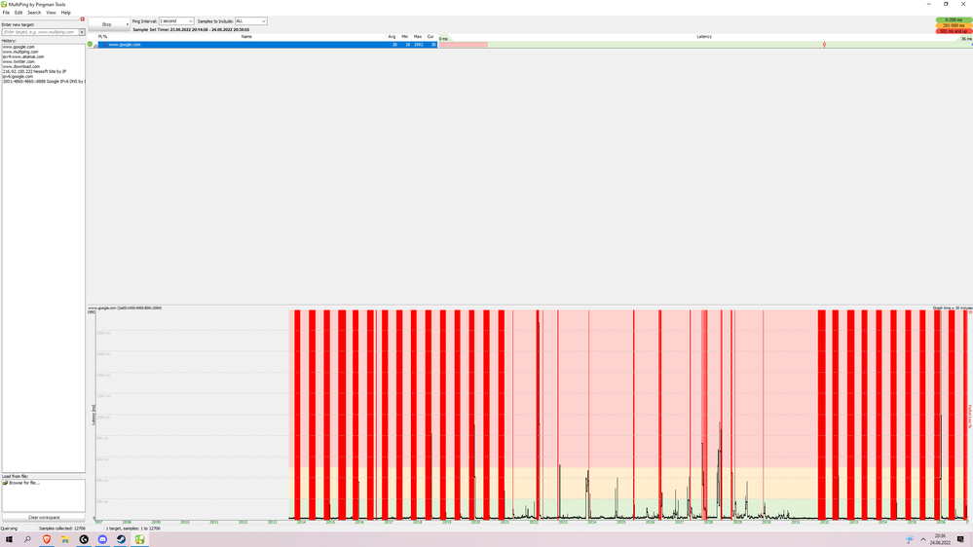Click the small graph icon in google.com row

click(x=95, y=45)
